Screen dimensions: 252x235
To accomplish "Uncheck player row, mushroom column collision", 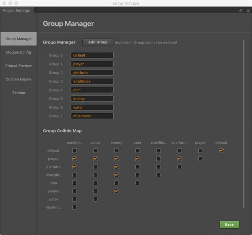I will click(x=74, y=159).
